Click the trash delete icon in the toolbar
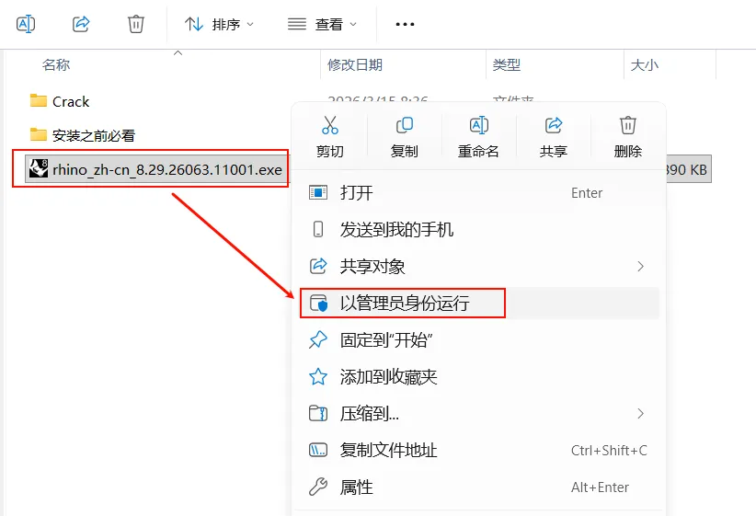The image size is (756, 516). [136, 24]
